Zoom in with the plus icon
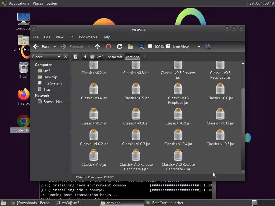275x206 pixels. coord(168,47)
